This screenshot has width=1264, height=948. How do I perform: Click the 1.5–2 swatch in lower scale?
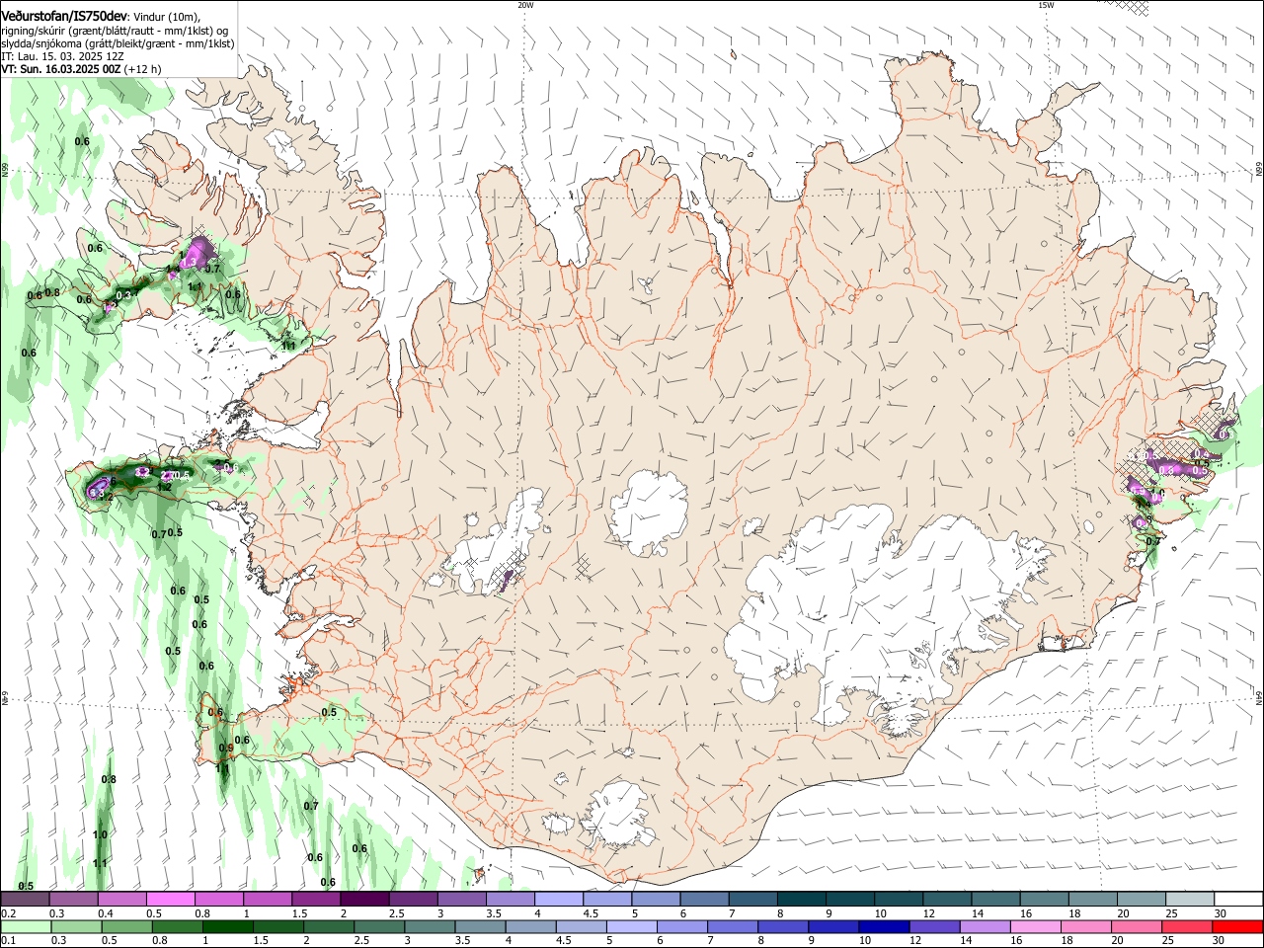coord(278,926)
